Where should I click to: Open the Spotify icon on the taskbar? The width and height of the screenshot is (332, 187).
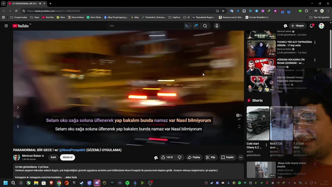click(127, 183)
